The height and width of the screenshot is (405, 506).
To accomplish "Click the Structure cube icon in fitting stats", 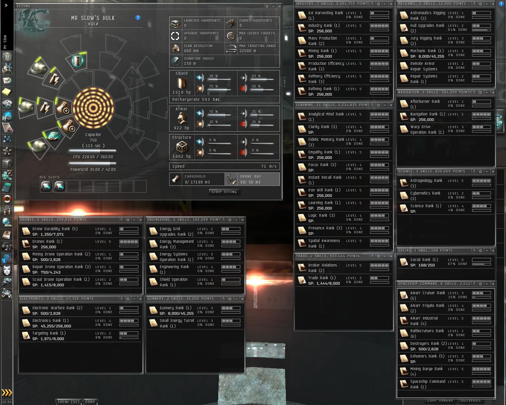I will pos(181,147).
